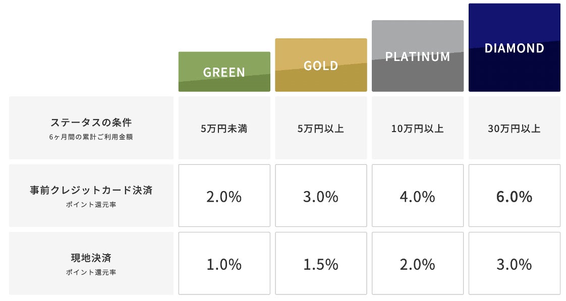Click the GOLD status card
The image size is (566, 301).
[x=321, y=65]
